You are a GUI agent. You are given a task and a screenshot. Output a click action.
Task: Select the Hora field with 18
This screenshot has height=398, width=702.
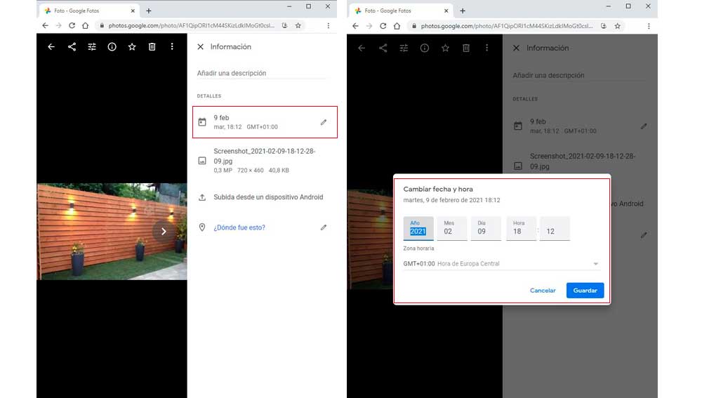pyautogui.click(x=521, y=228)
